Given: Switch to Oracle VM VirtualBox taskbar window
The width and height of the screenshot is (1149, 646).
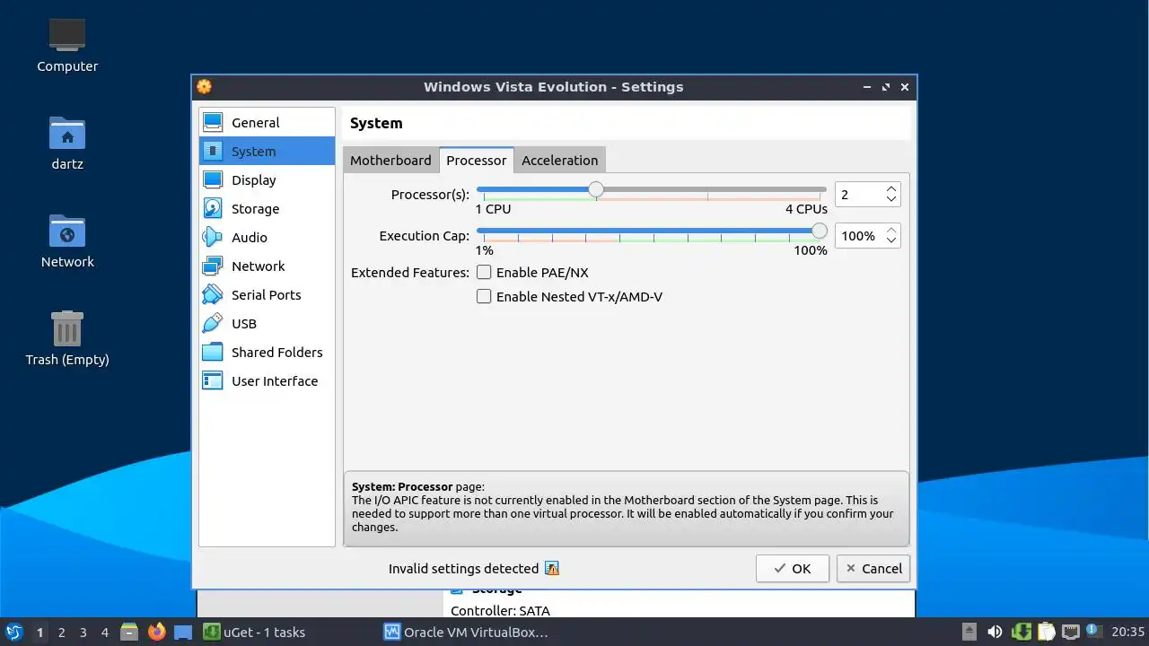Looking at the screenshot, I should point(467,632).
